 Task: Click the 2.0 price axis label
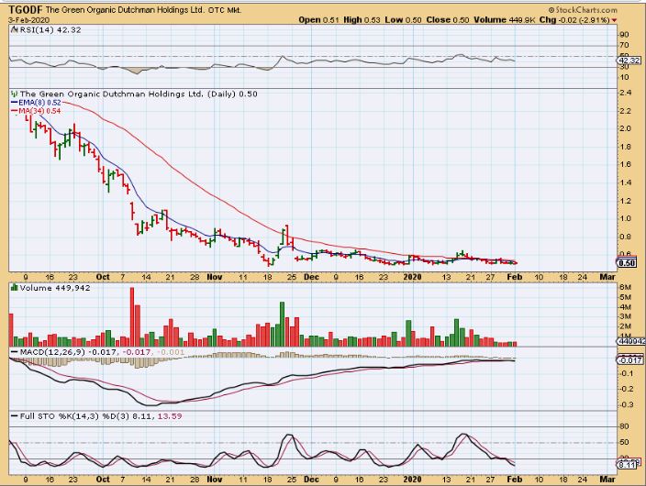tap(625, 128)
